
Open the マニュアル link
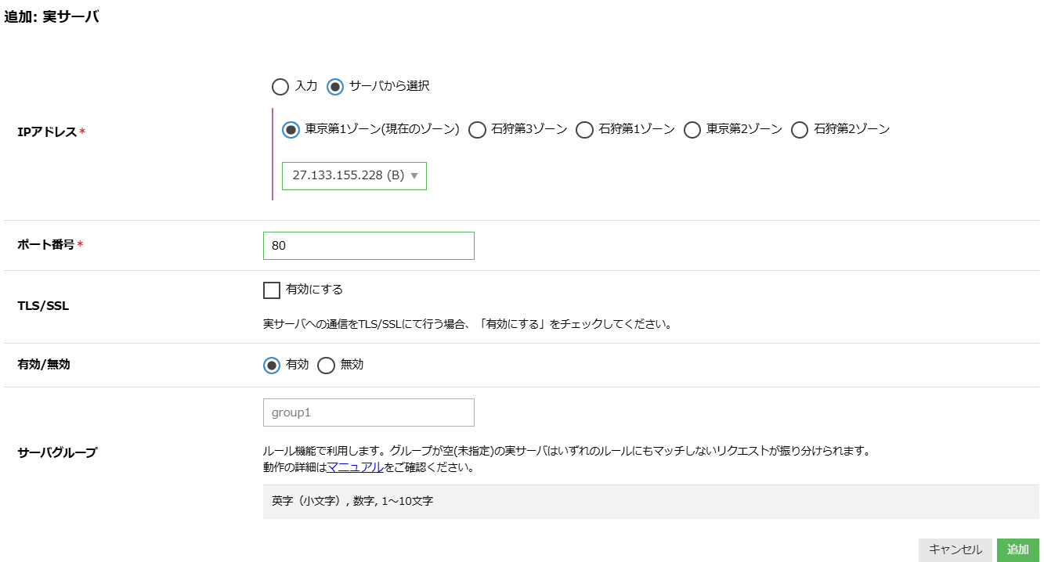click(355, 468)
